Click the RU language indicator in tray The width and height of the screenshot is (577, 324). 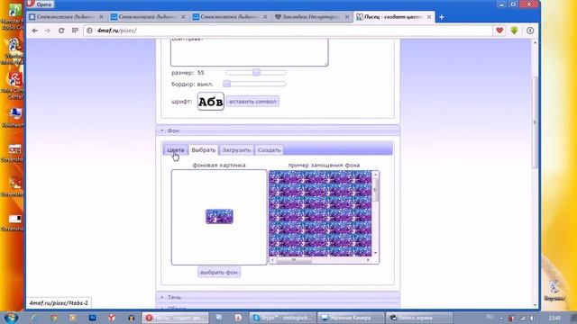(x=490, y=317)
